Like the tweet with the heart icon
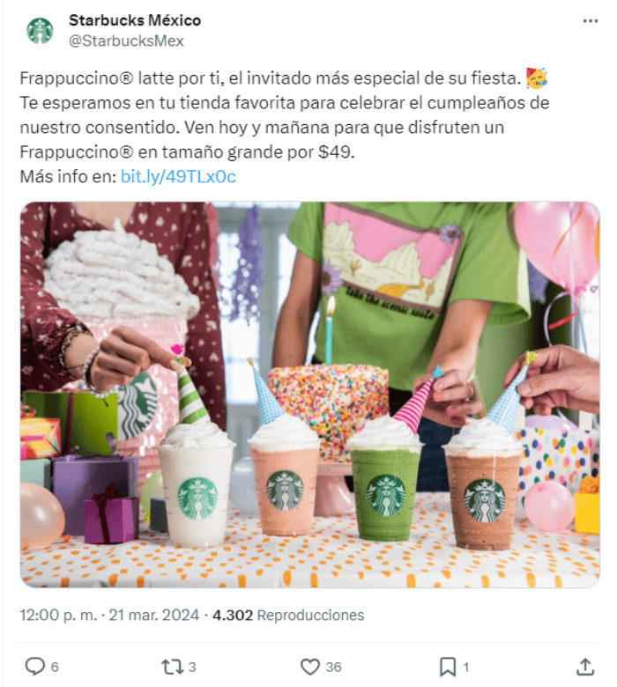Viewport: 617px width, 687px height. pyautogui.click(x=310, y=667)
